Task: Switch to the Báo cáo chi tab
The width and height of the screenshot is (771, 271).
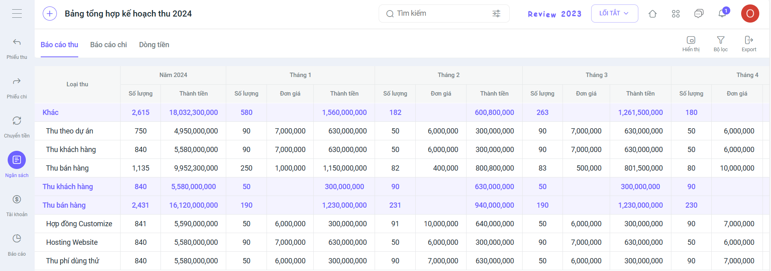Action: [108, 45]
